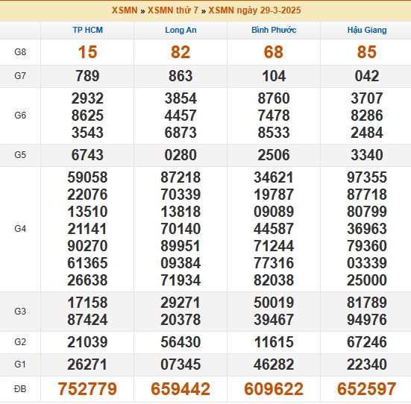This screenshot has width=411, height=404.
Task: Click Hậu Giang special prize number 652597
Action: 367,389
